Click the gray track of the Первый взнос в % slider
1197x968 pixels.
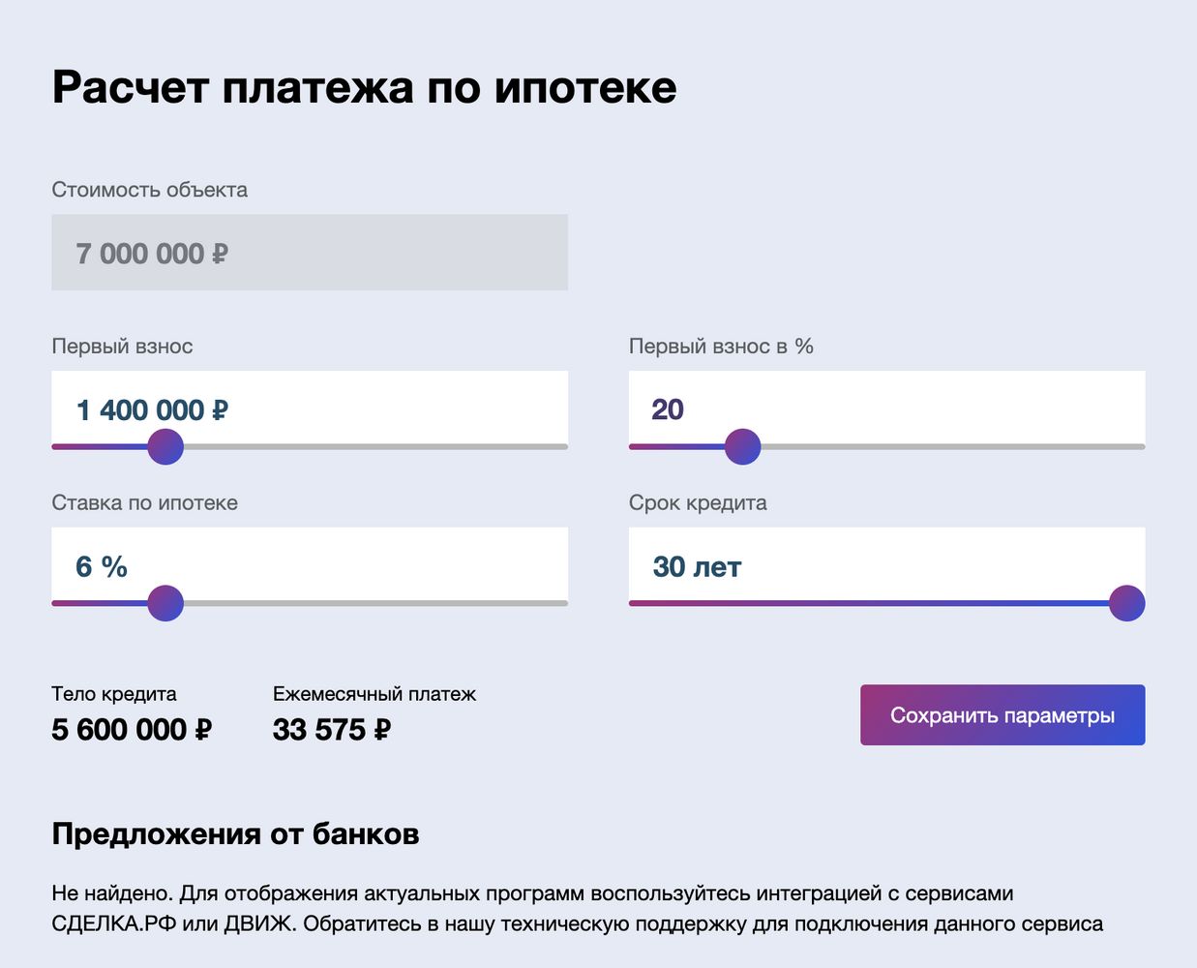(x=953, y=446)
